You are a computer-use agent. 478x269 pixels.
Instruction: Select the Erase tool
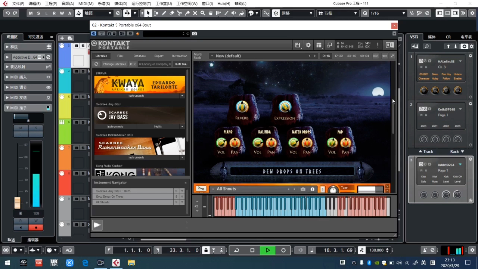click(172, 13)
